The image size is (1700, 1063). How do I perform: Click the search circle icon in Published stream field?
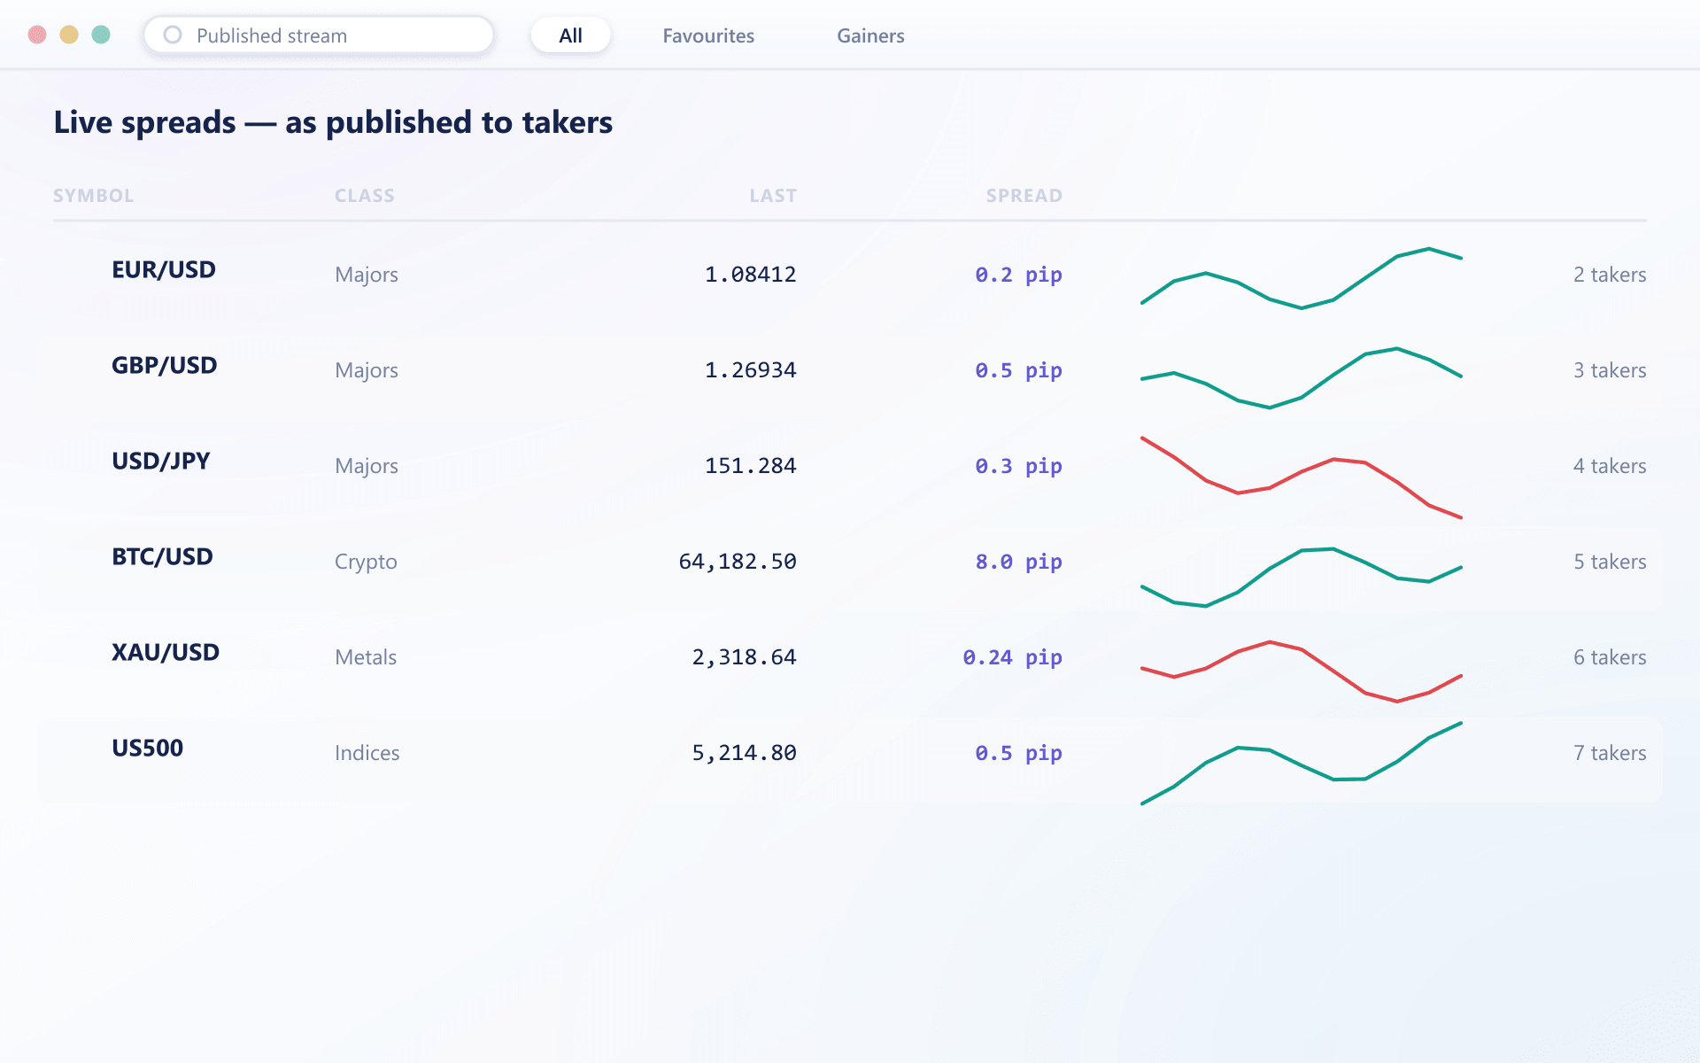[x=173, y=35]
